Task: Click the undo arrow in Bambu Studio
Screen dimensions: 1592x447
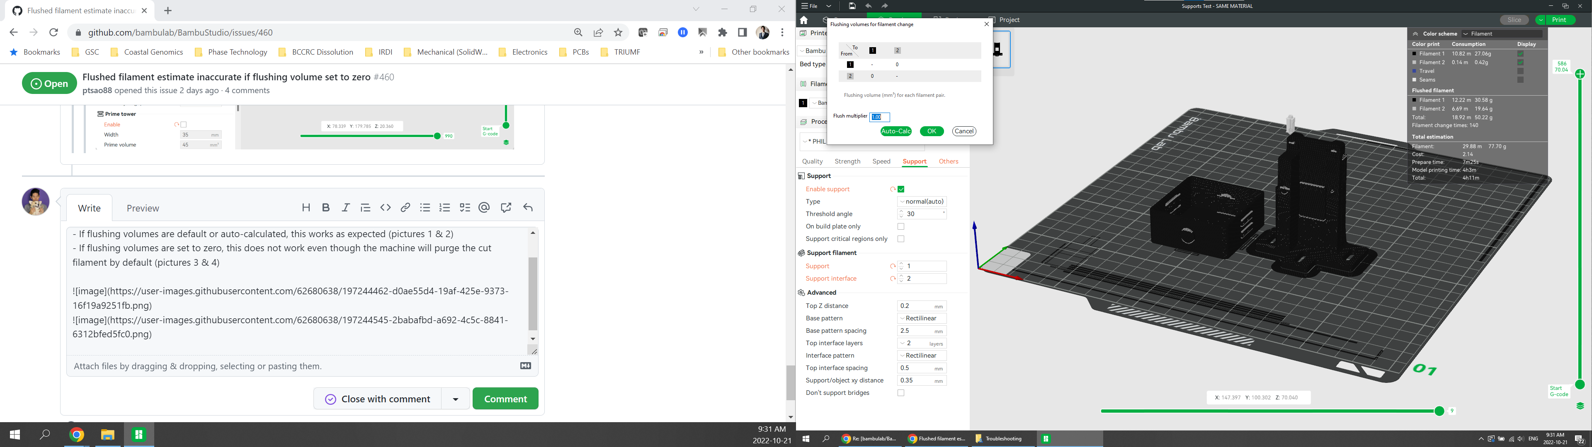Action: coord(868,6)
